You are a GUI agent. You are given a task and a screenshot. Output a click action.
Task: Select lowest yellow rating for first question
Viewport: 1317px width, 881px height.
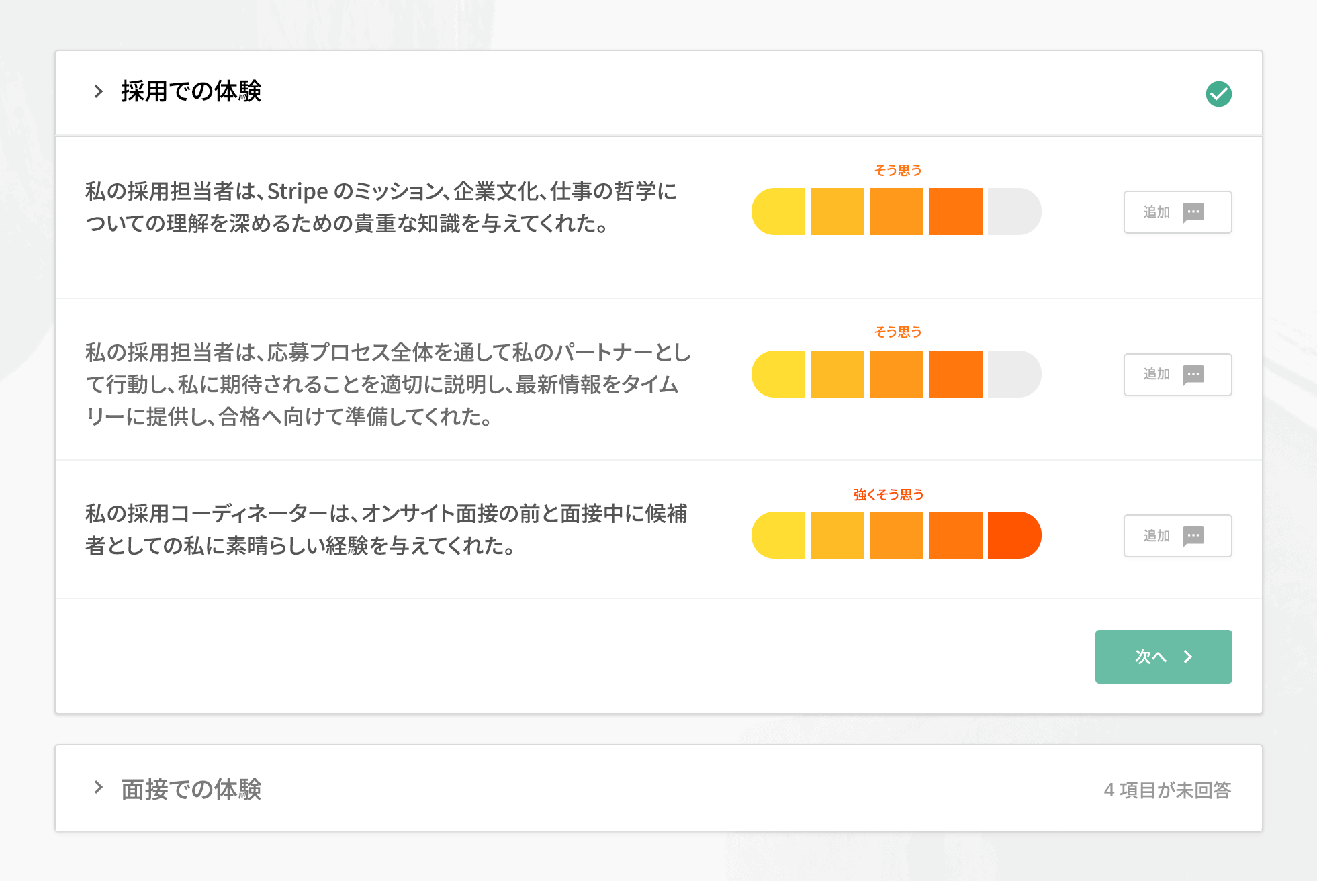tap(778, 212)
